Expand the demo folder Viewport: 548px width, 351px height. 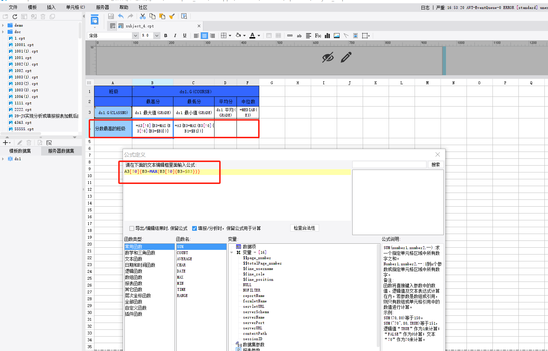pos(3,25)
